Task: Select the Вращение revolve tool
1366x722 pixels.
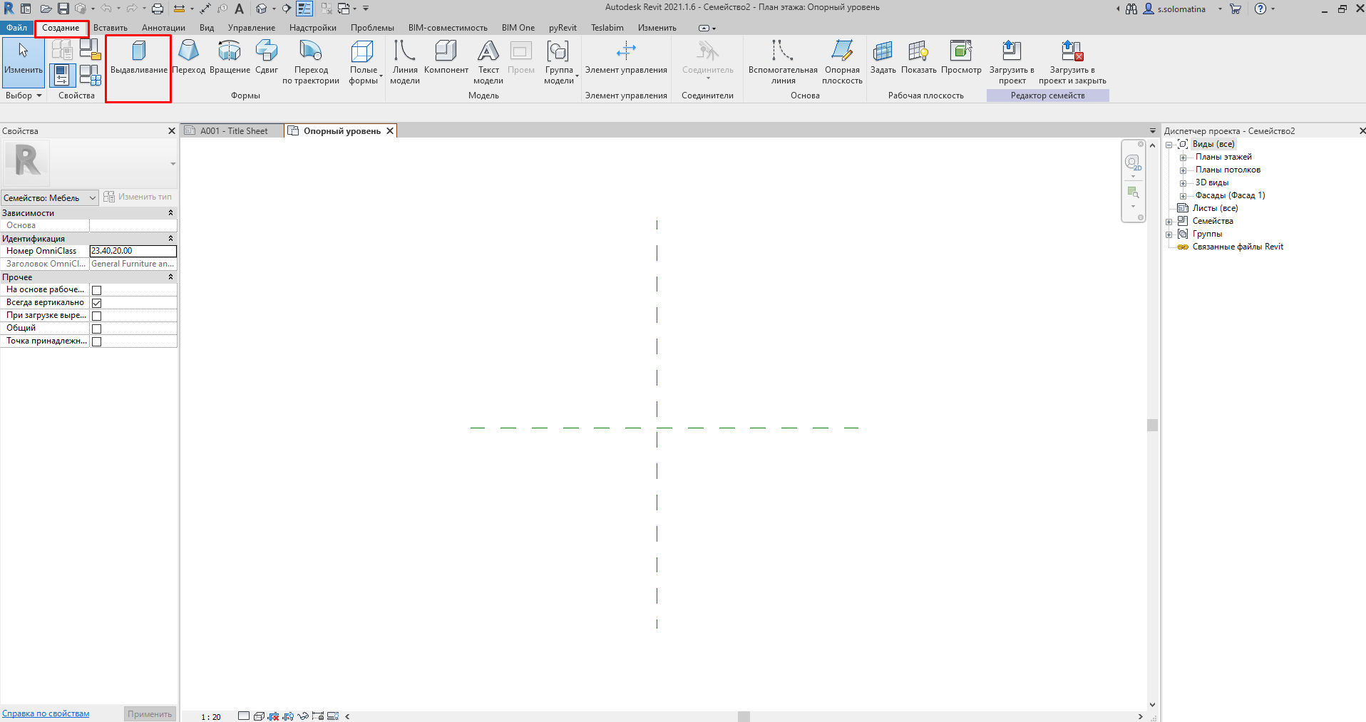Action: point(230,58)
